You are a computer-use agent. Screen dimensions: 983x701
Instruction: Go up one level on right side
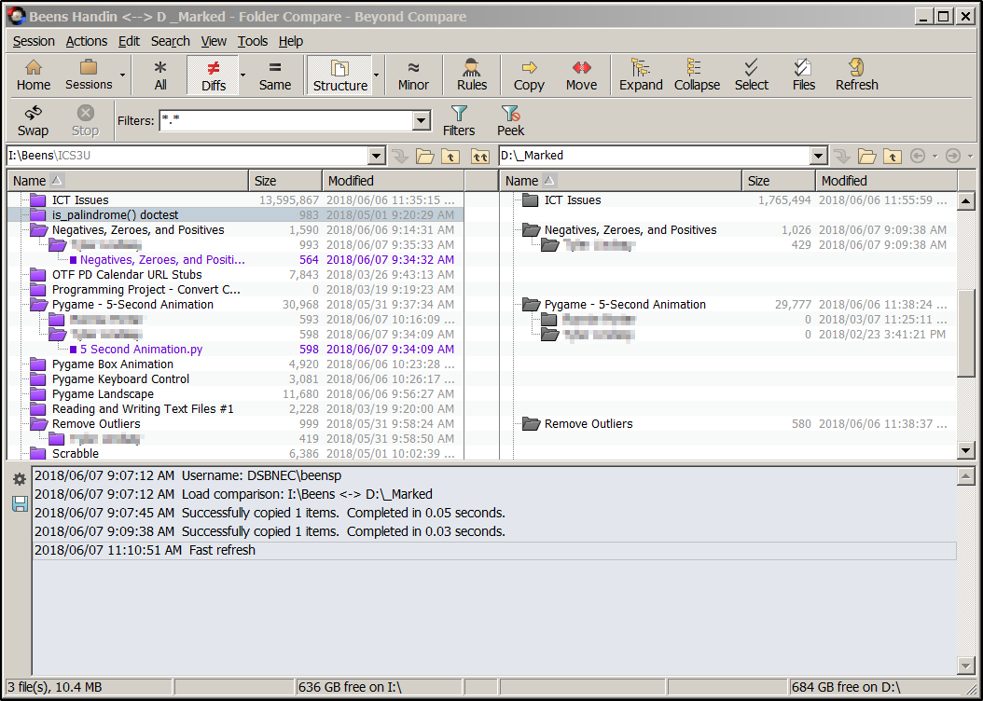coord(893,156)
